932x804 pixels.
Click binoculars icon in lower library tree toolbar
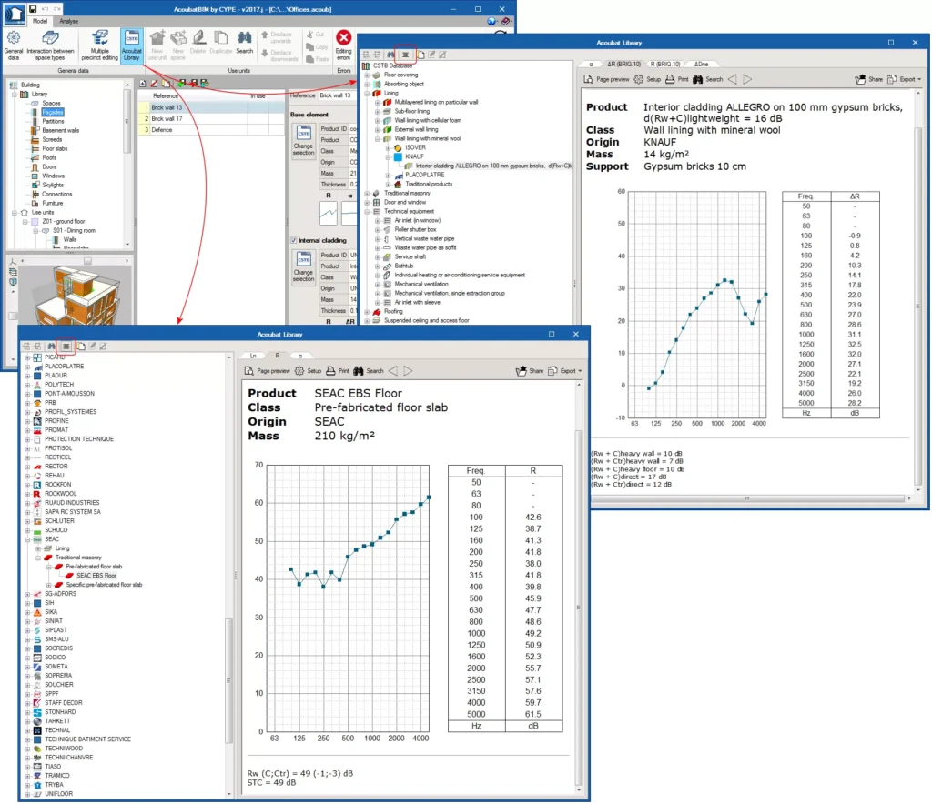click(51, 347)
